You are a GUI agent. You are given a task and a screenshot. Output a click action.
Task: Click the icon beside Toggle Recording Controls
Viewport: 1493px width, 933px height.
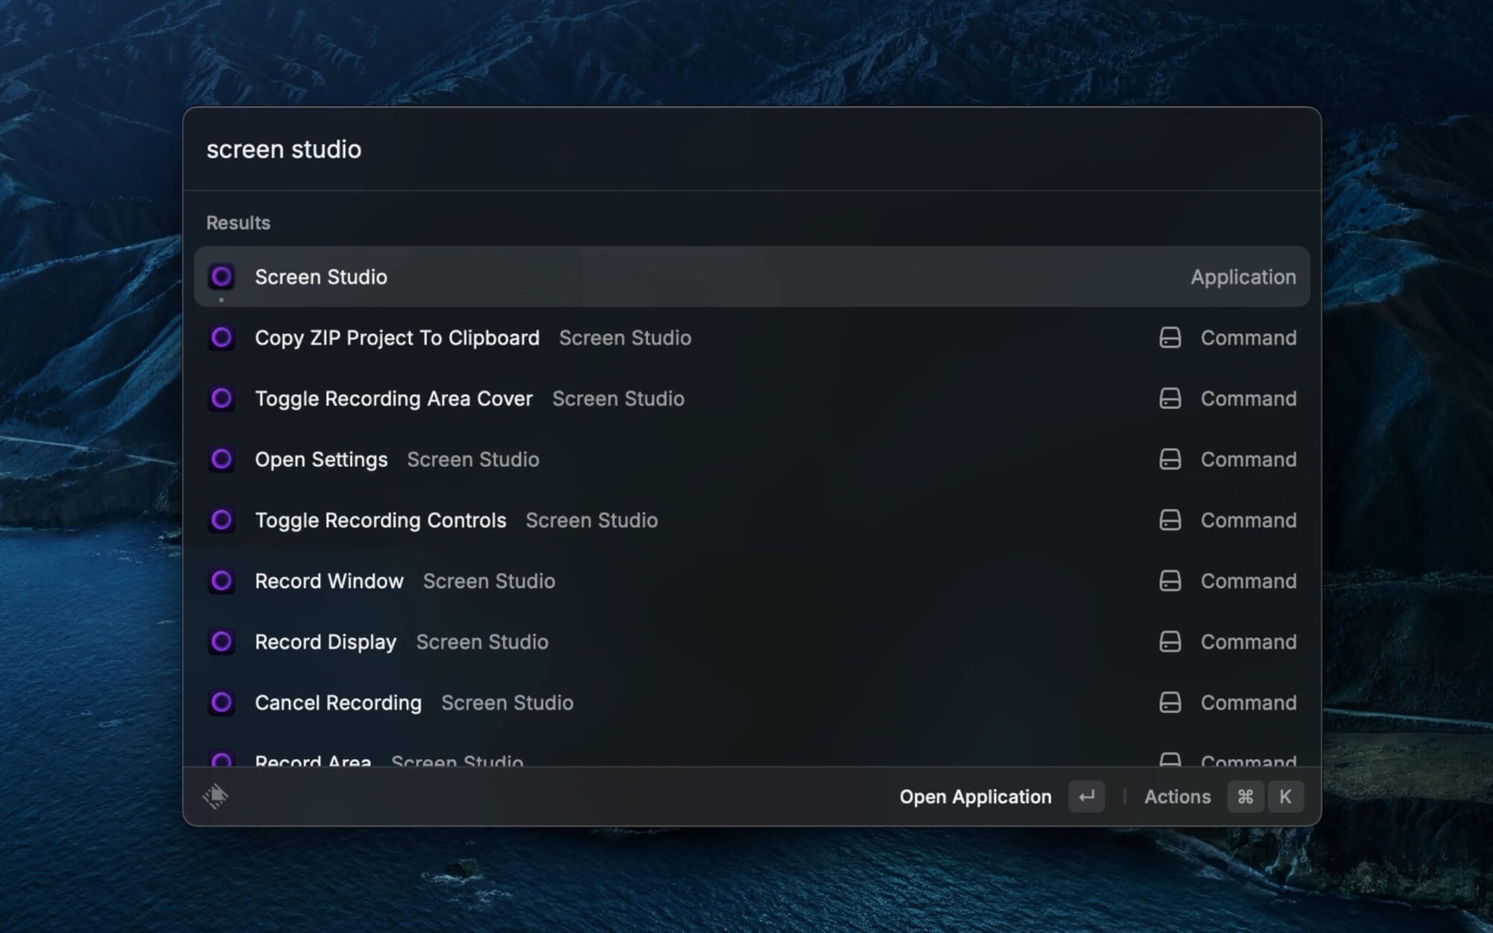pyautogui.click(x=221, y=520)
